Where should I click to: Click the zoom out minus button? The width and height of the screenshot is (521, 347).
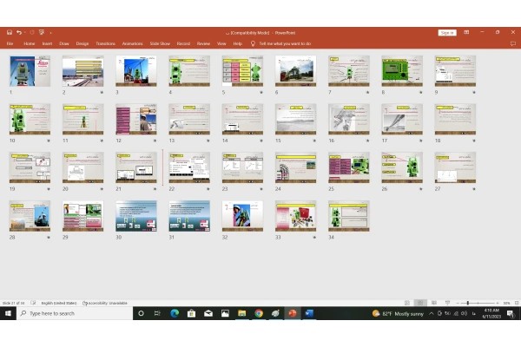pyautogui.click(x=458, y=303)
